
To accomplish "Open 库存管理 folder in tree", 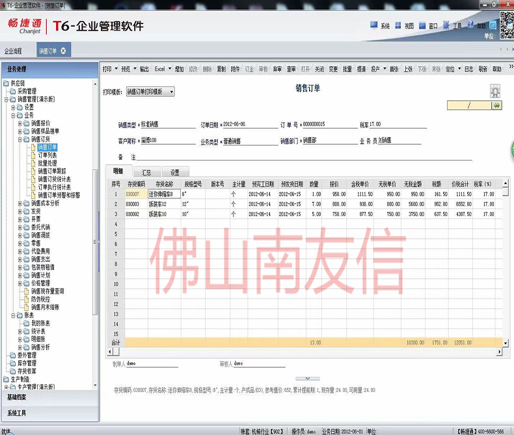I will 27,363.
